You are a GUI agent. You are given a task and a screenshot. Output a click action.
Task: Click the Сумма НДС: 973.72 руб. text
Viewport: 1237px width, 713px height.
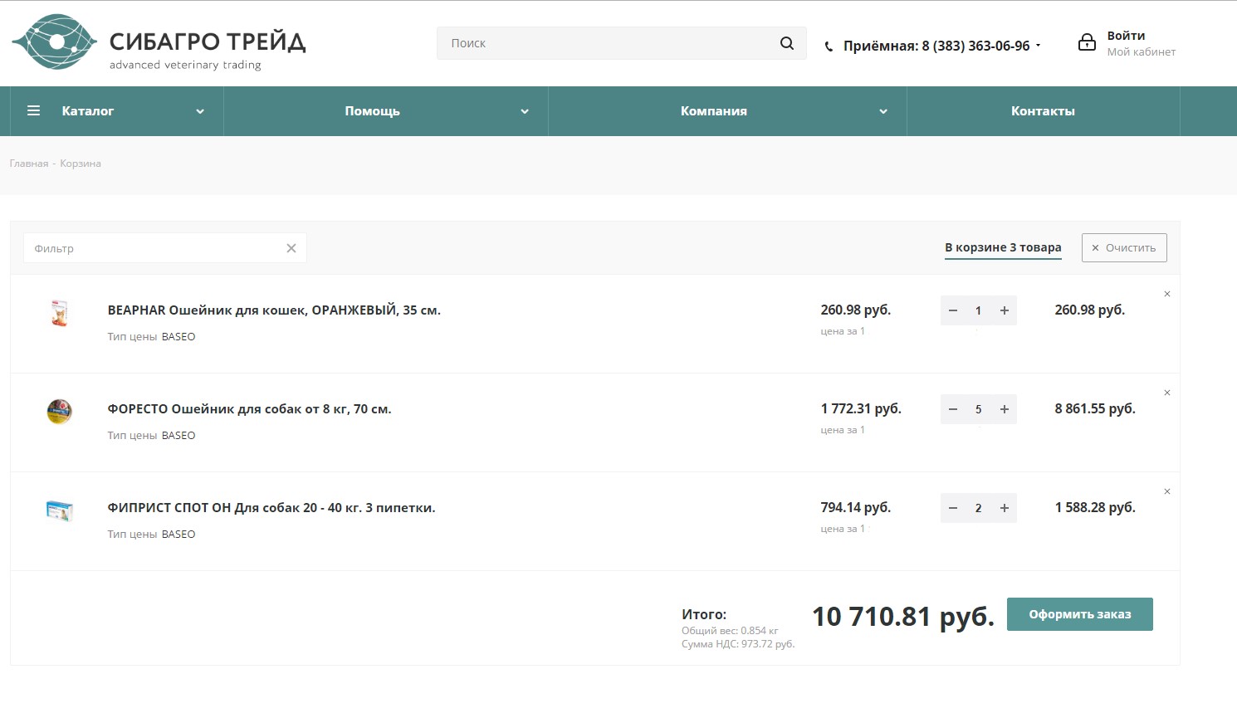[738, 644]
